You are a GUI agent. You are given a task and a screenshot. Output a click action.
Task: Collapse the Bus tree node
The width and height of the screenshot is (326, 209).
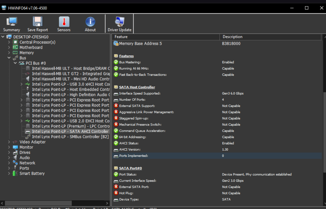point(9,58)
